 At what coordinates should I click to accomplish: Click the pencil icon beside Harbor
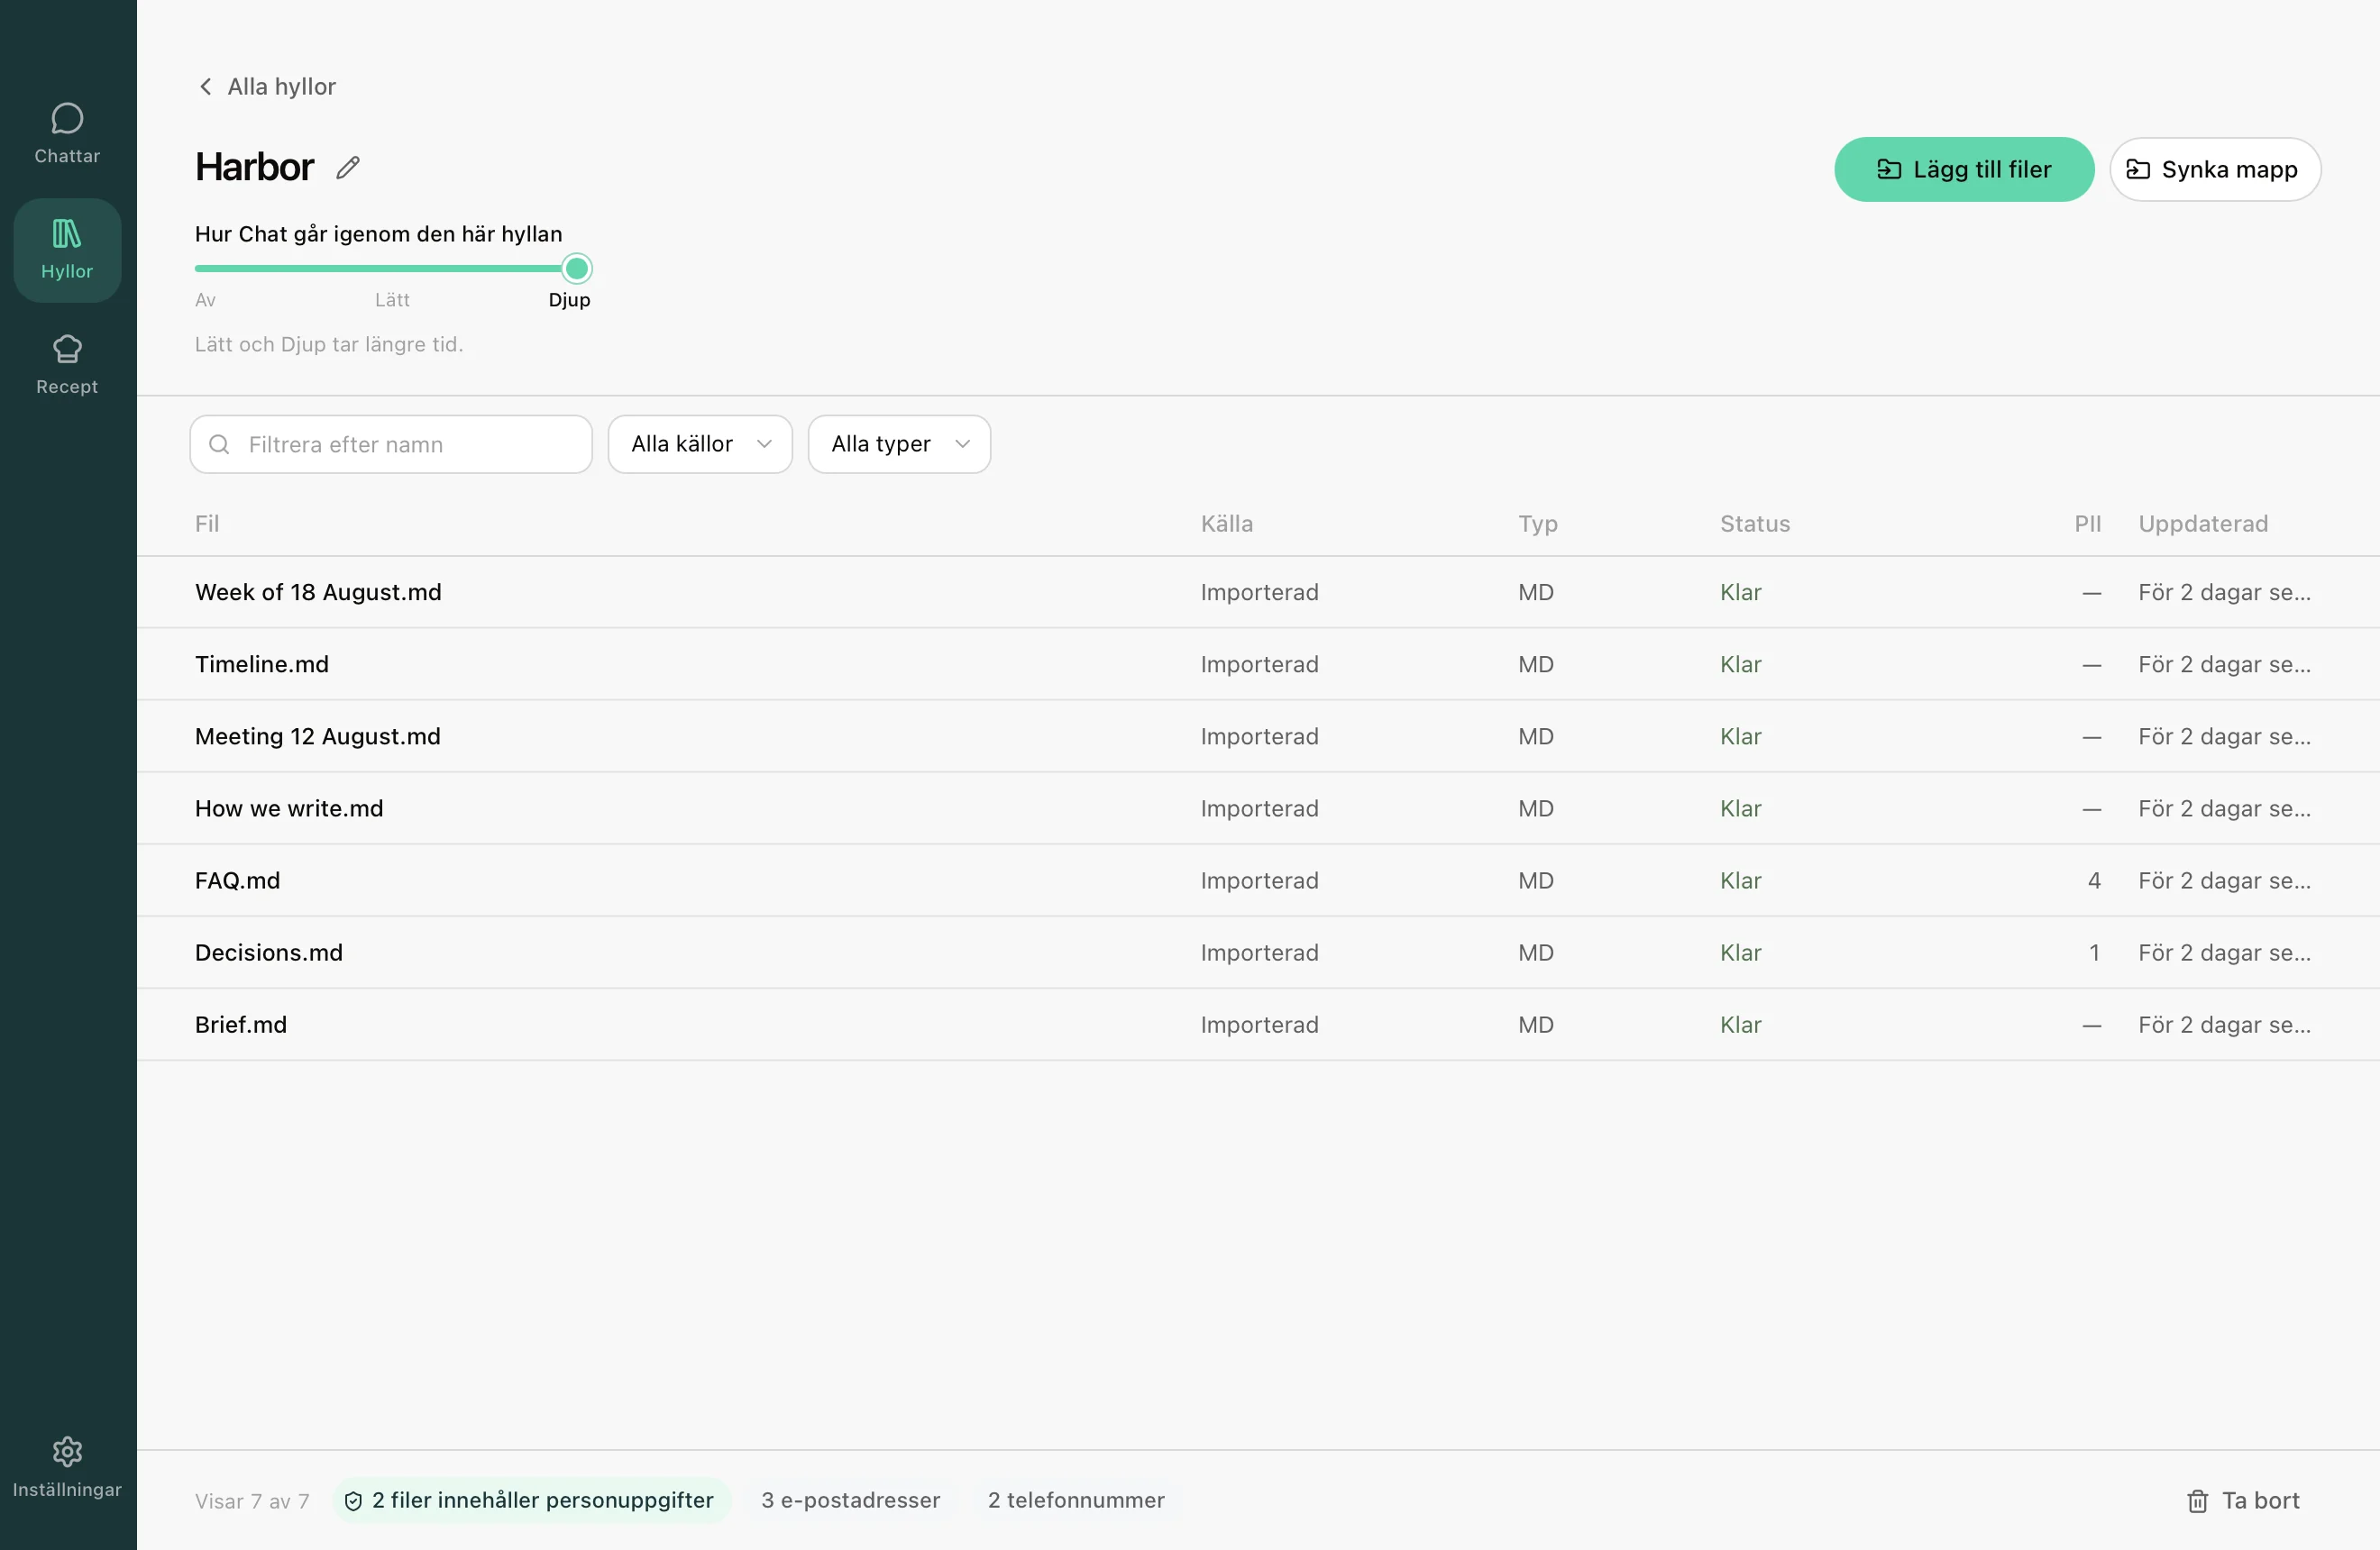pos(348,168)
